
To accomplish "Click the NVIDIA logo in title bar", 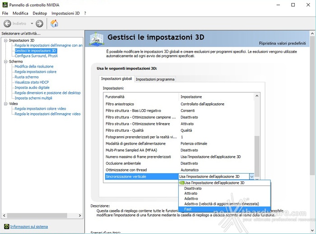I will pyautogui.click(x=5, y=5).
